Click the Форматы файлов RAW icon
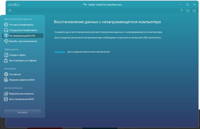The height and width of the screenshot is (129, 200). (6, 80)
